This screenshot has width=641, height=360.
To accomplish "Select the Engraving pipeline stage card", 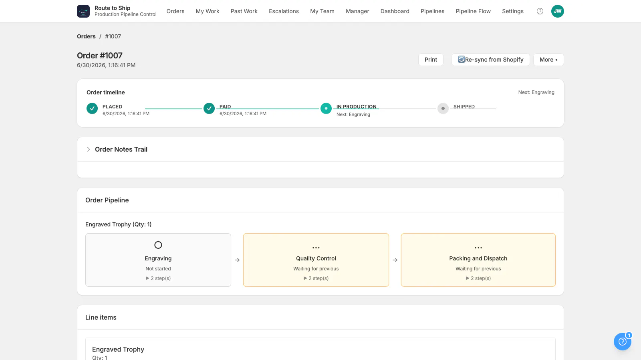I will point(158,260).
